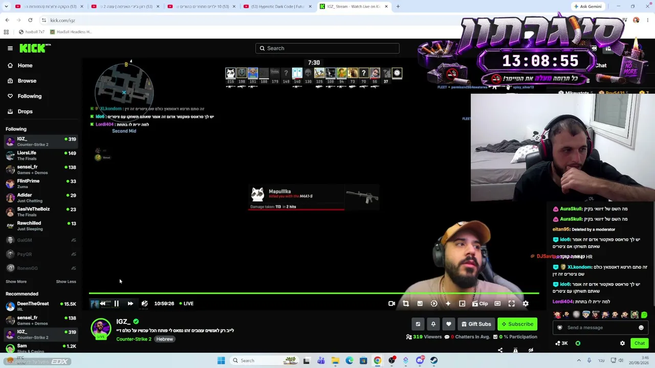Fast forward the stream playback
The height and width of the screenshot is (368, 655).
pyautogui.click(x=130, y=304)
